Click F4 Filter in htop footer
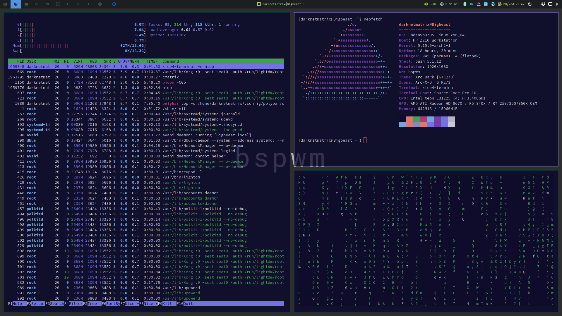The image size is (562, 316). [73, 303]
